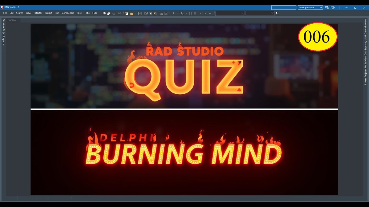Click the Stop program reset button
Viewport: 369px width, 207px height.
click(x=195, y=13)
